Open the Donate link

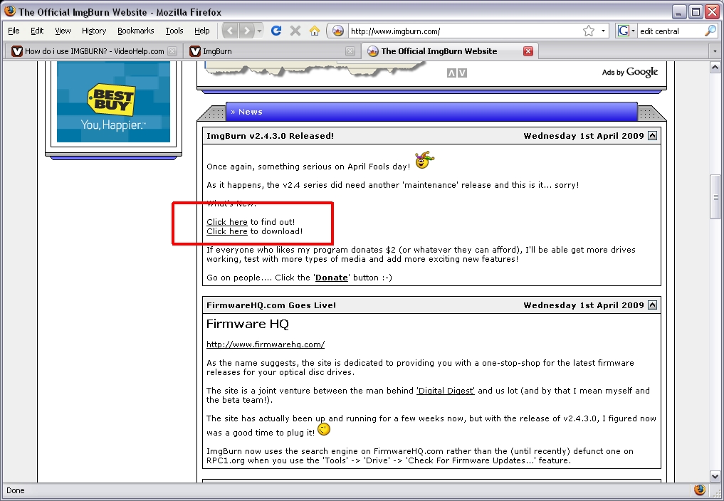tap(332, 278)
